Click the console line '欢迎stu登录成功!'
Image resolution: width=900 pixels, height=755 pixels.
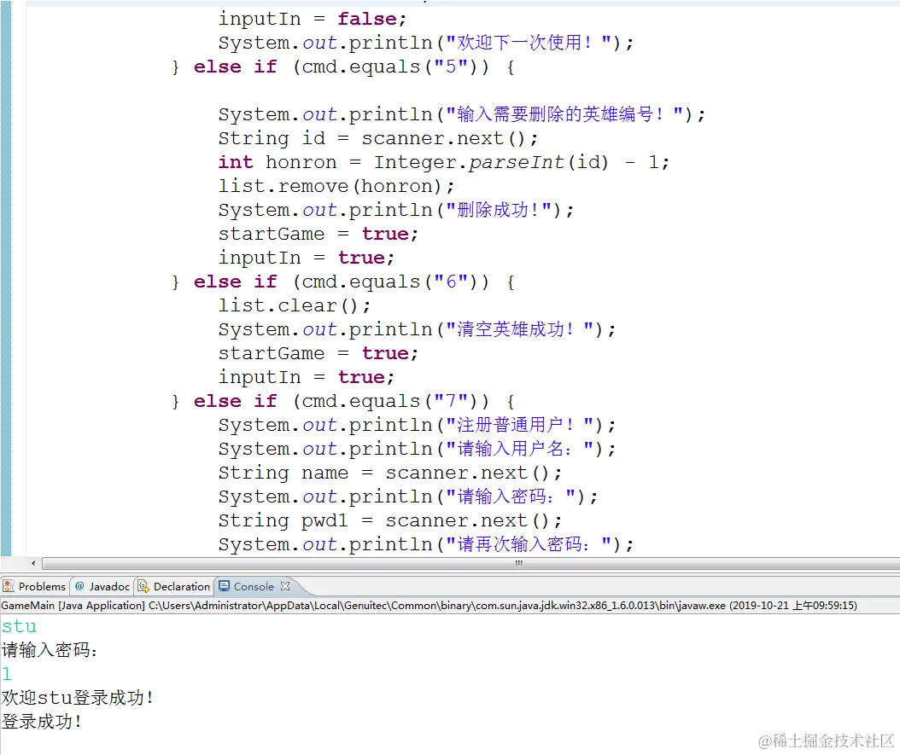click(78, 698)
